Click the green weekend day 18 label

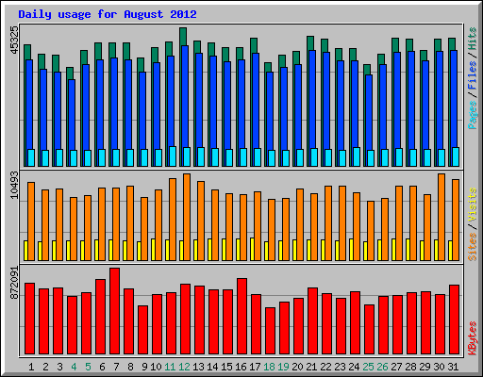click(269, 367)
